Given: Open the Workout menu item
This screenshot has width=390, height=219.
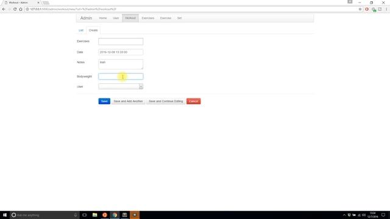Looking at the screenshot, I should click(130, 18).
